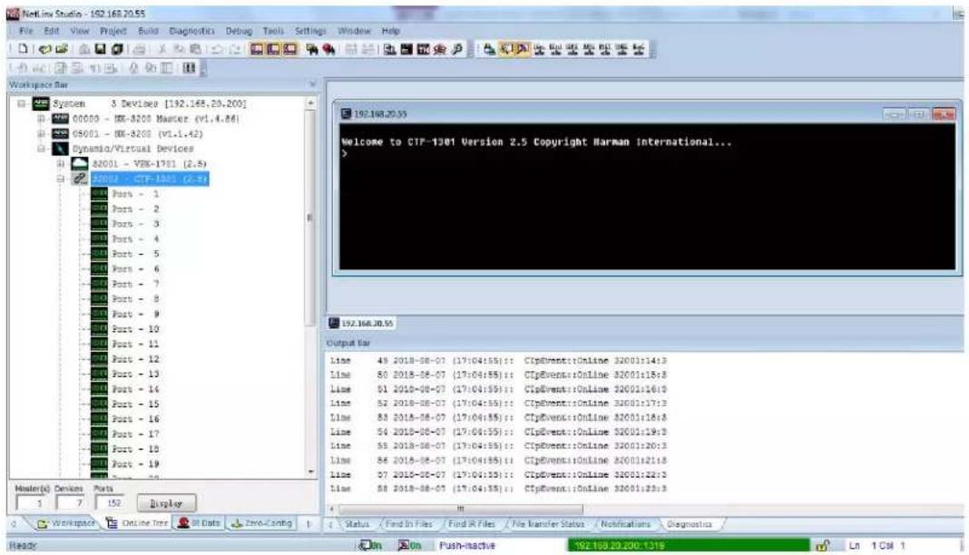Expand the 32001 VNX-1701 node
Screen dimensions: 969x555
(61, 163)
